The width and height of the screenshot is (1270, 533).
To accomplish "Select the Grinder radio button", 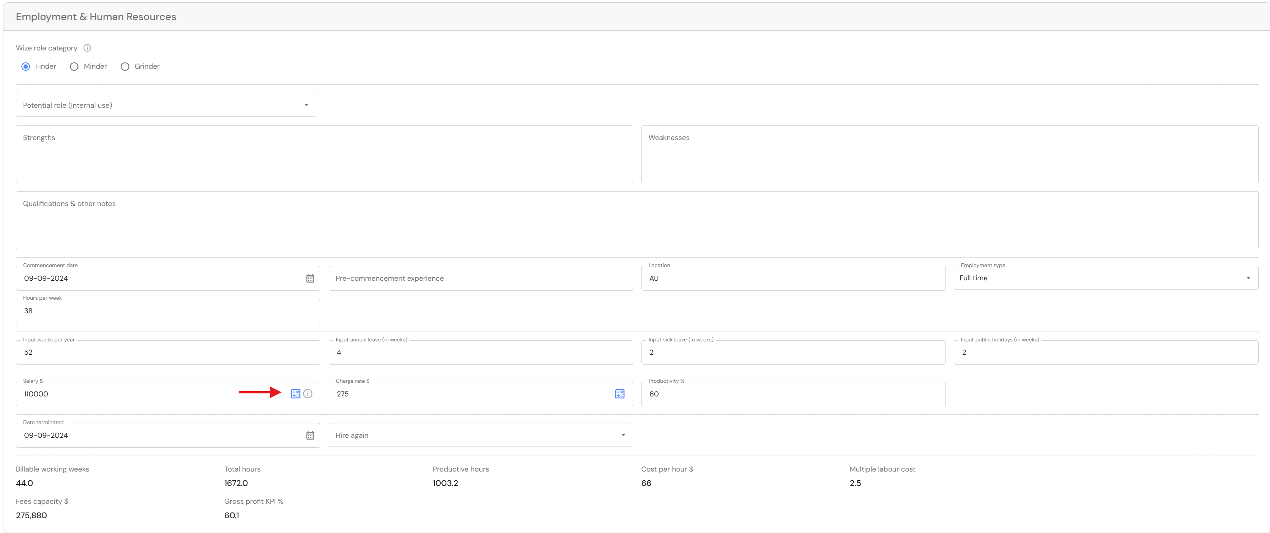I will coord(125,66).
